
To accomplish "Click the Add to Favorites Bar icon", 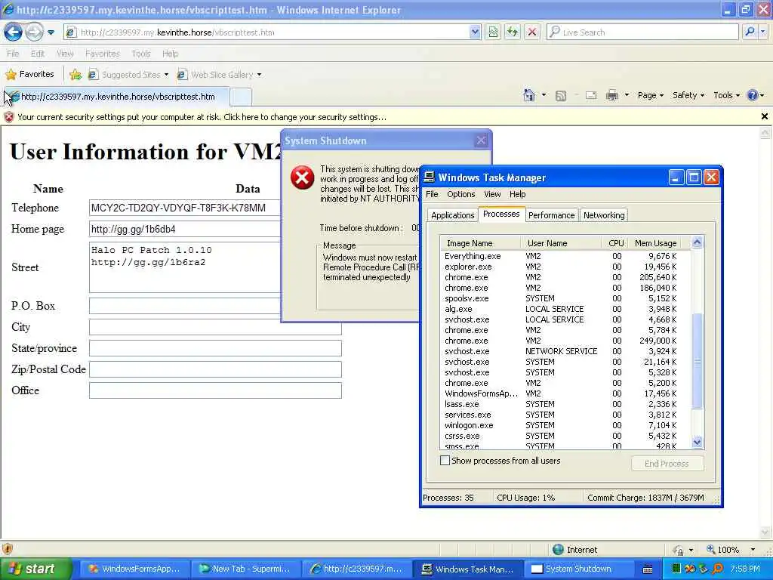I will tap(75, 75).
